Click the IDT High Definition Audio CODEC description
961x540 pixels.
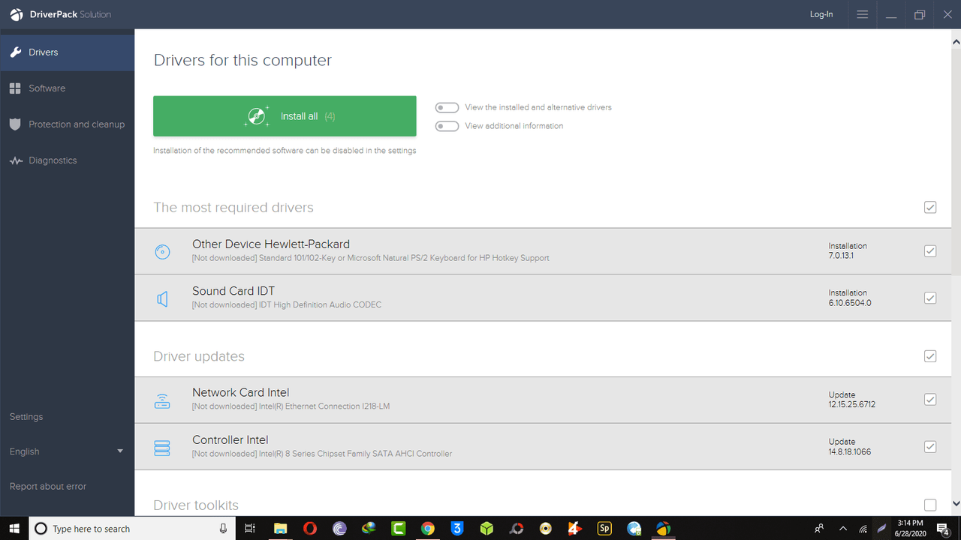[x=321, y=304]
